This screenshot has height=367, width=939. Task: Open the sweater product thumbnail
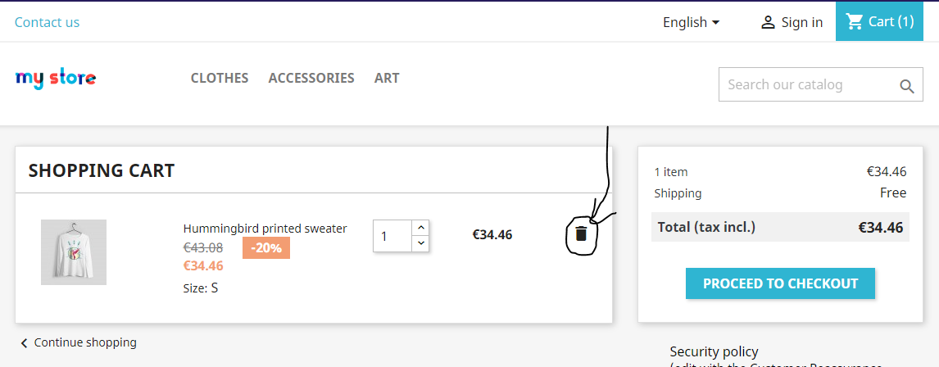tap(74, 252)
